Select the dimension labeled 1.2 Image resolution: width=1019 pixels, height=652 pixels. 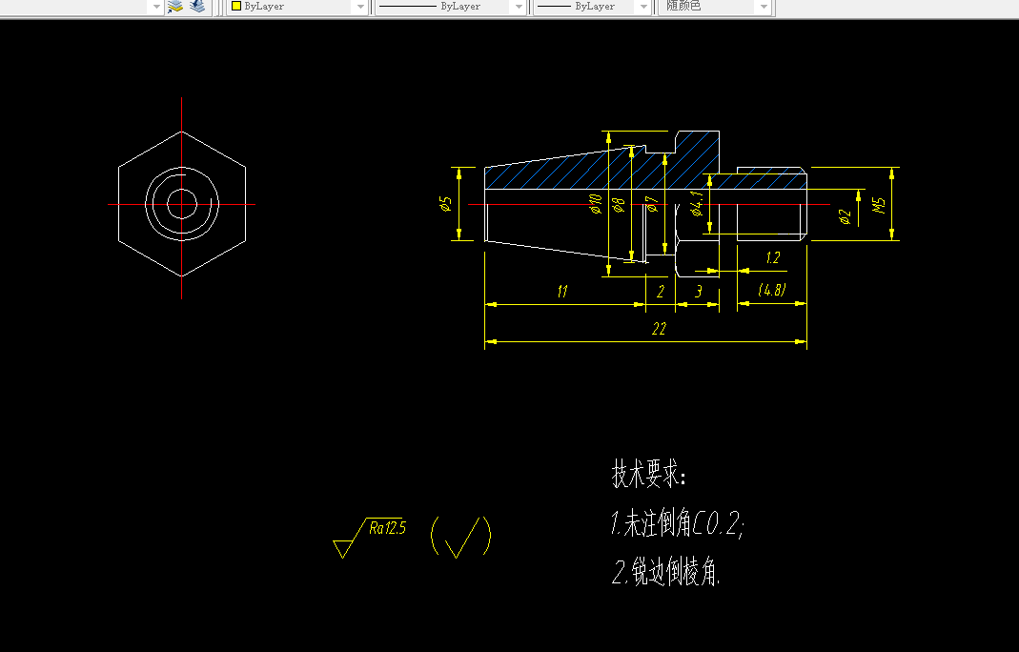(773, 257)
